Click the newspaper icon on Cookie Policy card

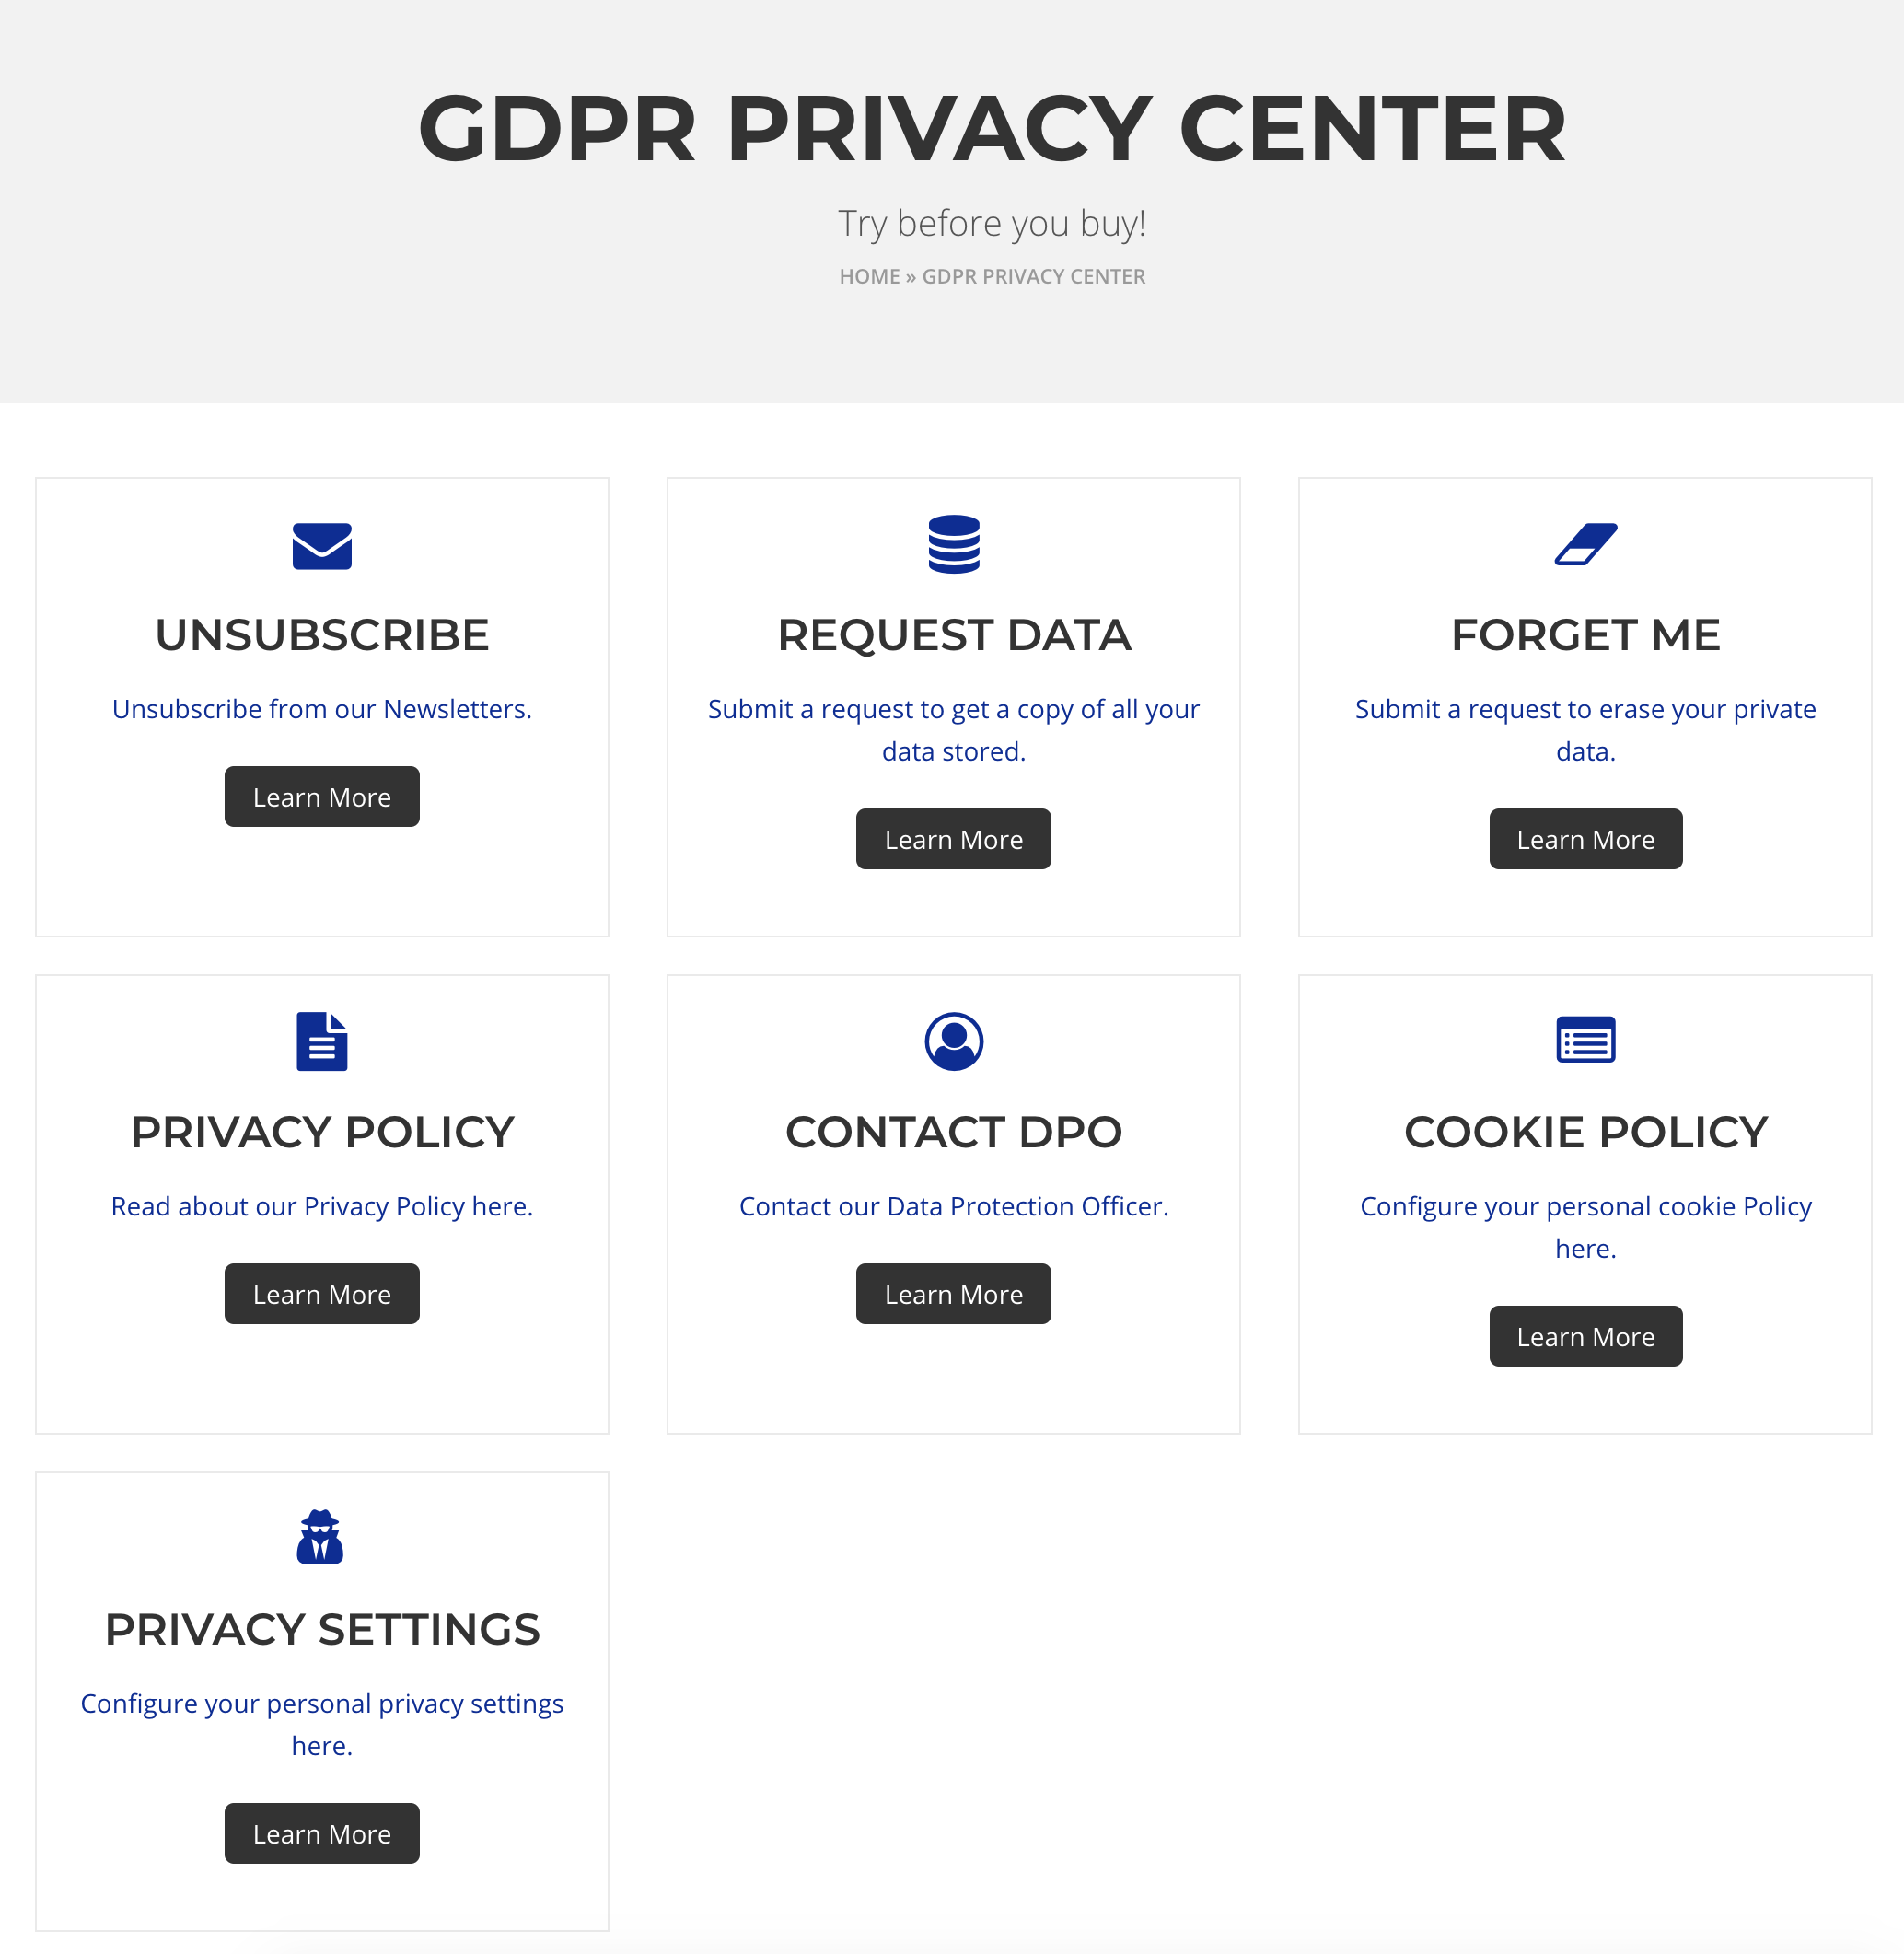click(1585, 1040)
